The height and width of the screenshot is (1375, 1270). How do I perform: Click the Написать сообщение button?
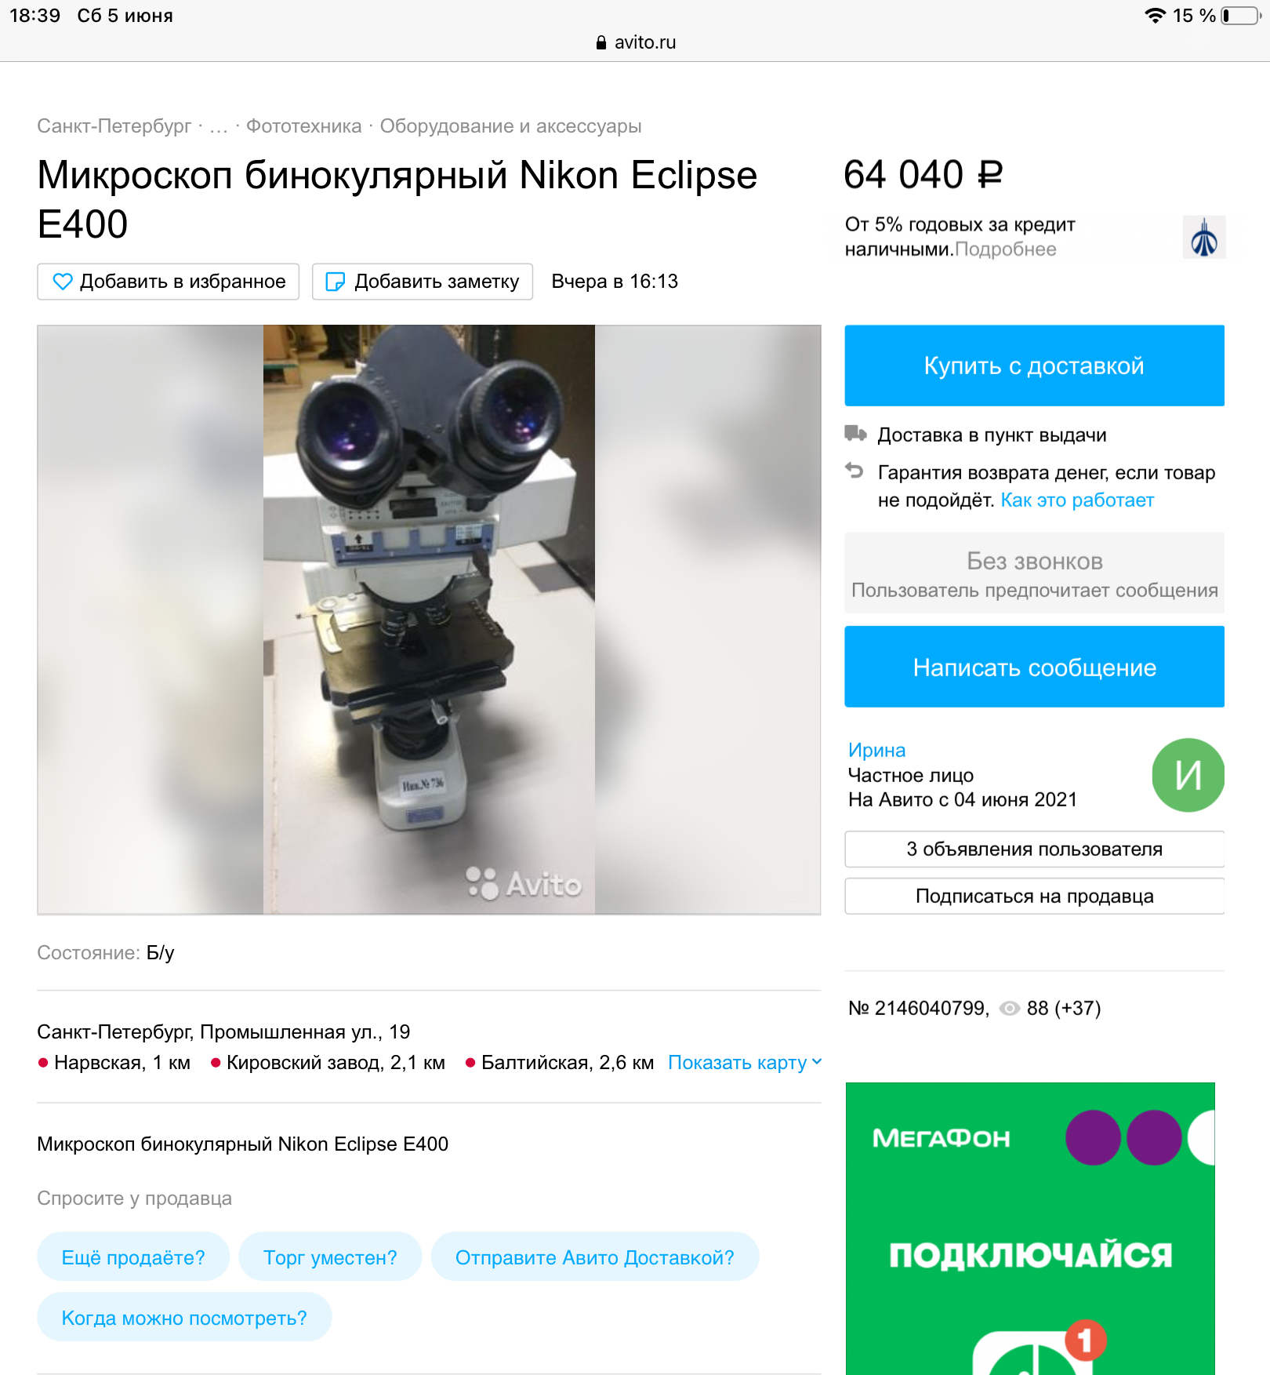pos(1034,667)
